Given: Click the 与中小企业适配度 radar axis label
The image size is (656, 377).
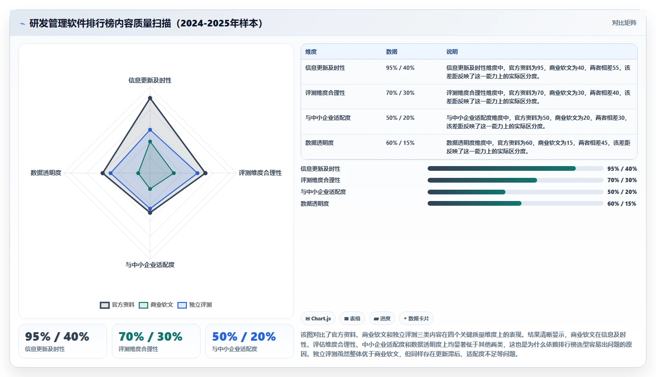Looking at the screenshot, I should click(150, 265).
